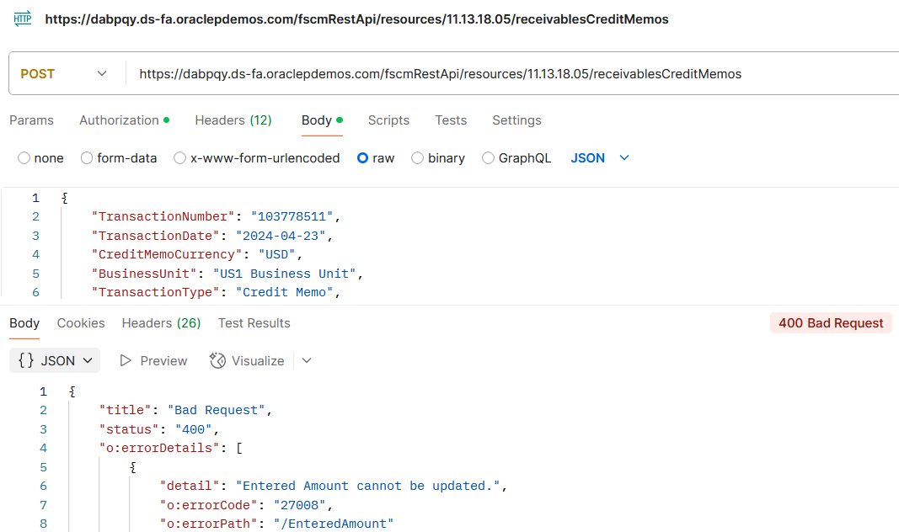The image size is (899, 532).
Task: Click the HTTP request icon next to the URL
Action: coord(21,18)
